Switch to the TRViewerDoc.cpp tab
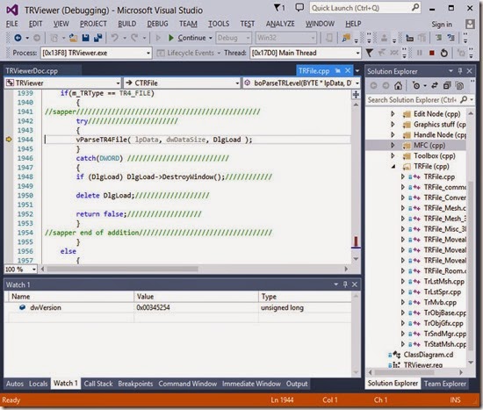Screen dimensions: 483x410 click(x=32, y=71)
